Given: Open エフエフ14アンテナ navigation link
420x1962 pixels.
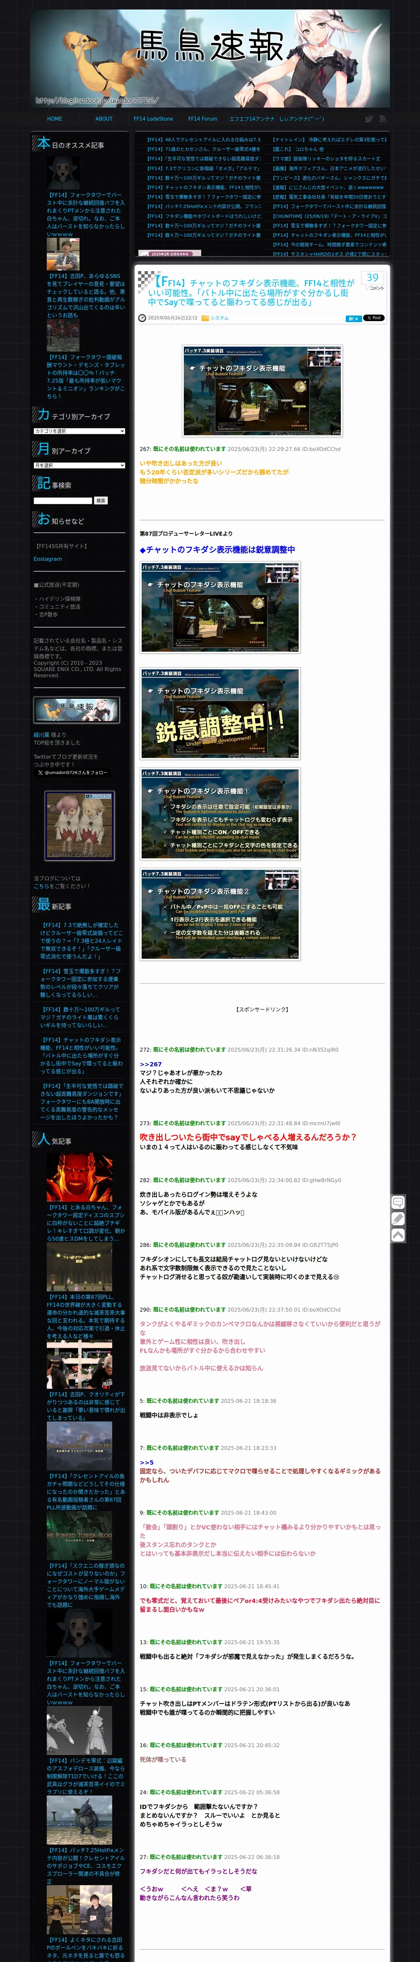Looking at the screenshot, I should [x=252, y=119].
